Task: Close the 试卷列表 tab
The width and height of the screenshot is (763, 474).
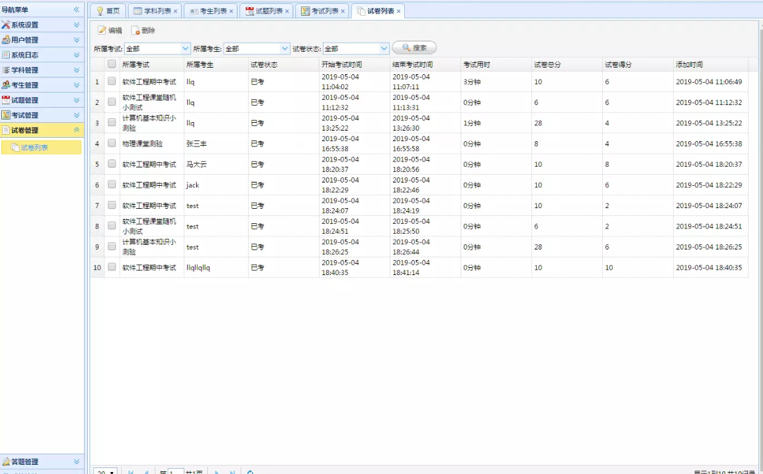Action: (398, 11)
